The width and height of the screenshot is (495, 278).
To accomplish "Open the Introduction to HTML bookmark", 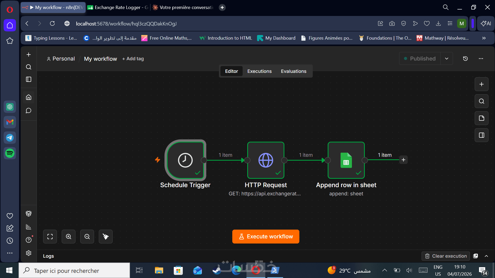I will (226, 38).
